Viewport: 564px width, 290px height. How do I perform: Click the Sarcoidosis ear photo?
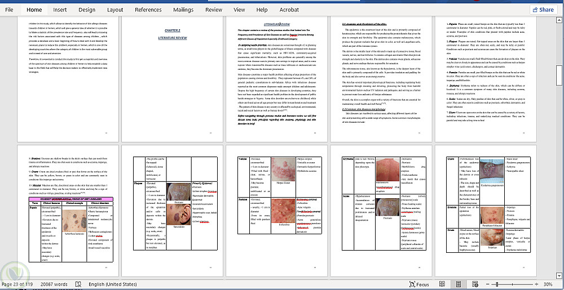(179, 215)
